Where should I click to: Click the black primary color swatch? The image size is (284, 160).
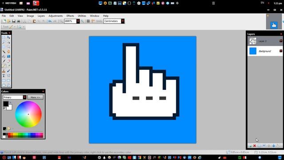click(x=6, y=104)
